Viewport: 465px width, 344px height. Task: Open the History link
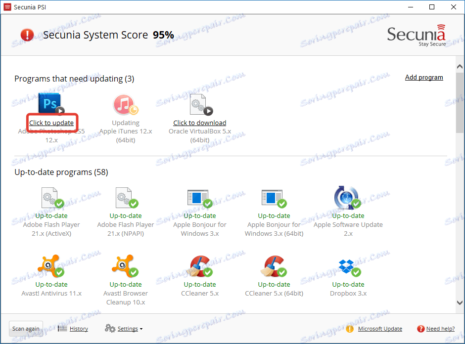point(79,329)
